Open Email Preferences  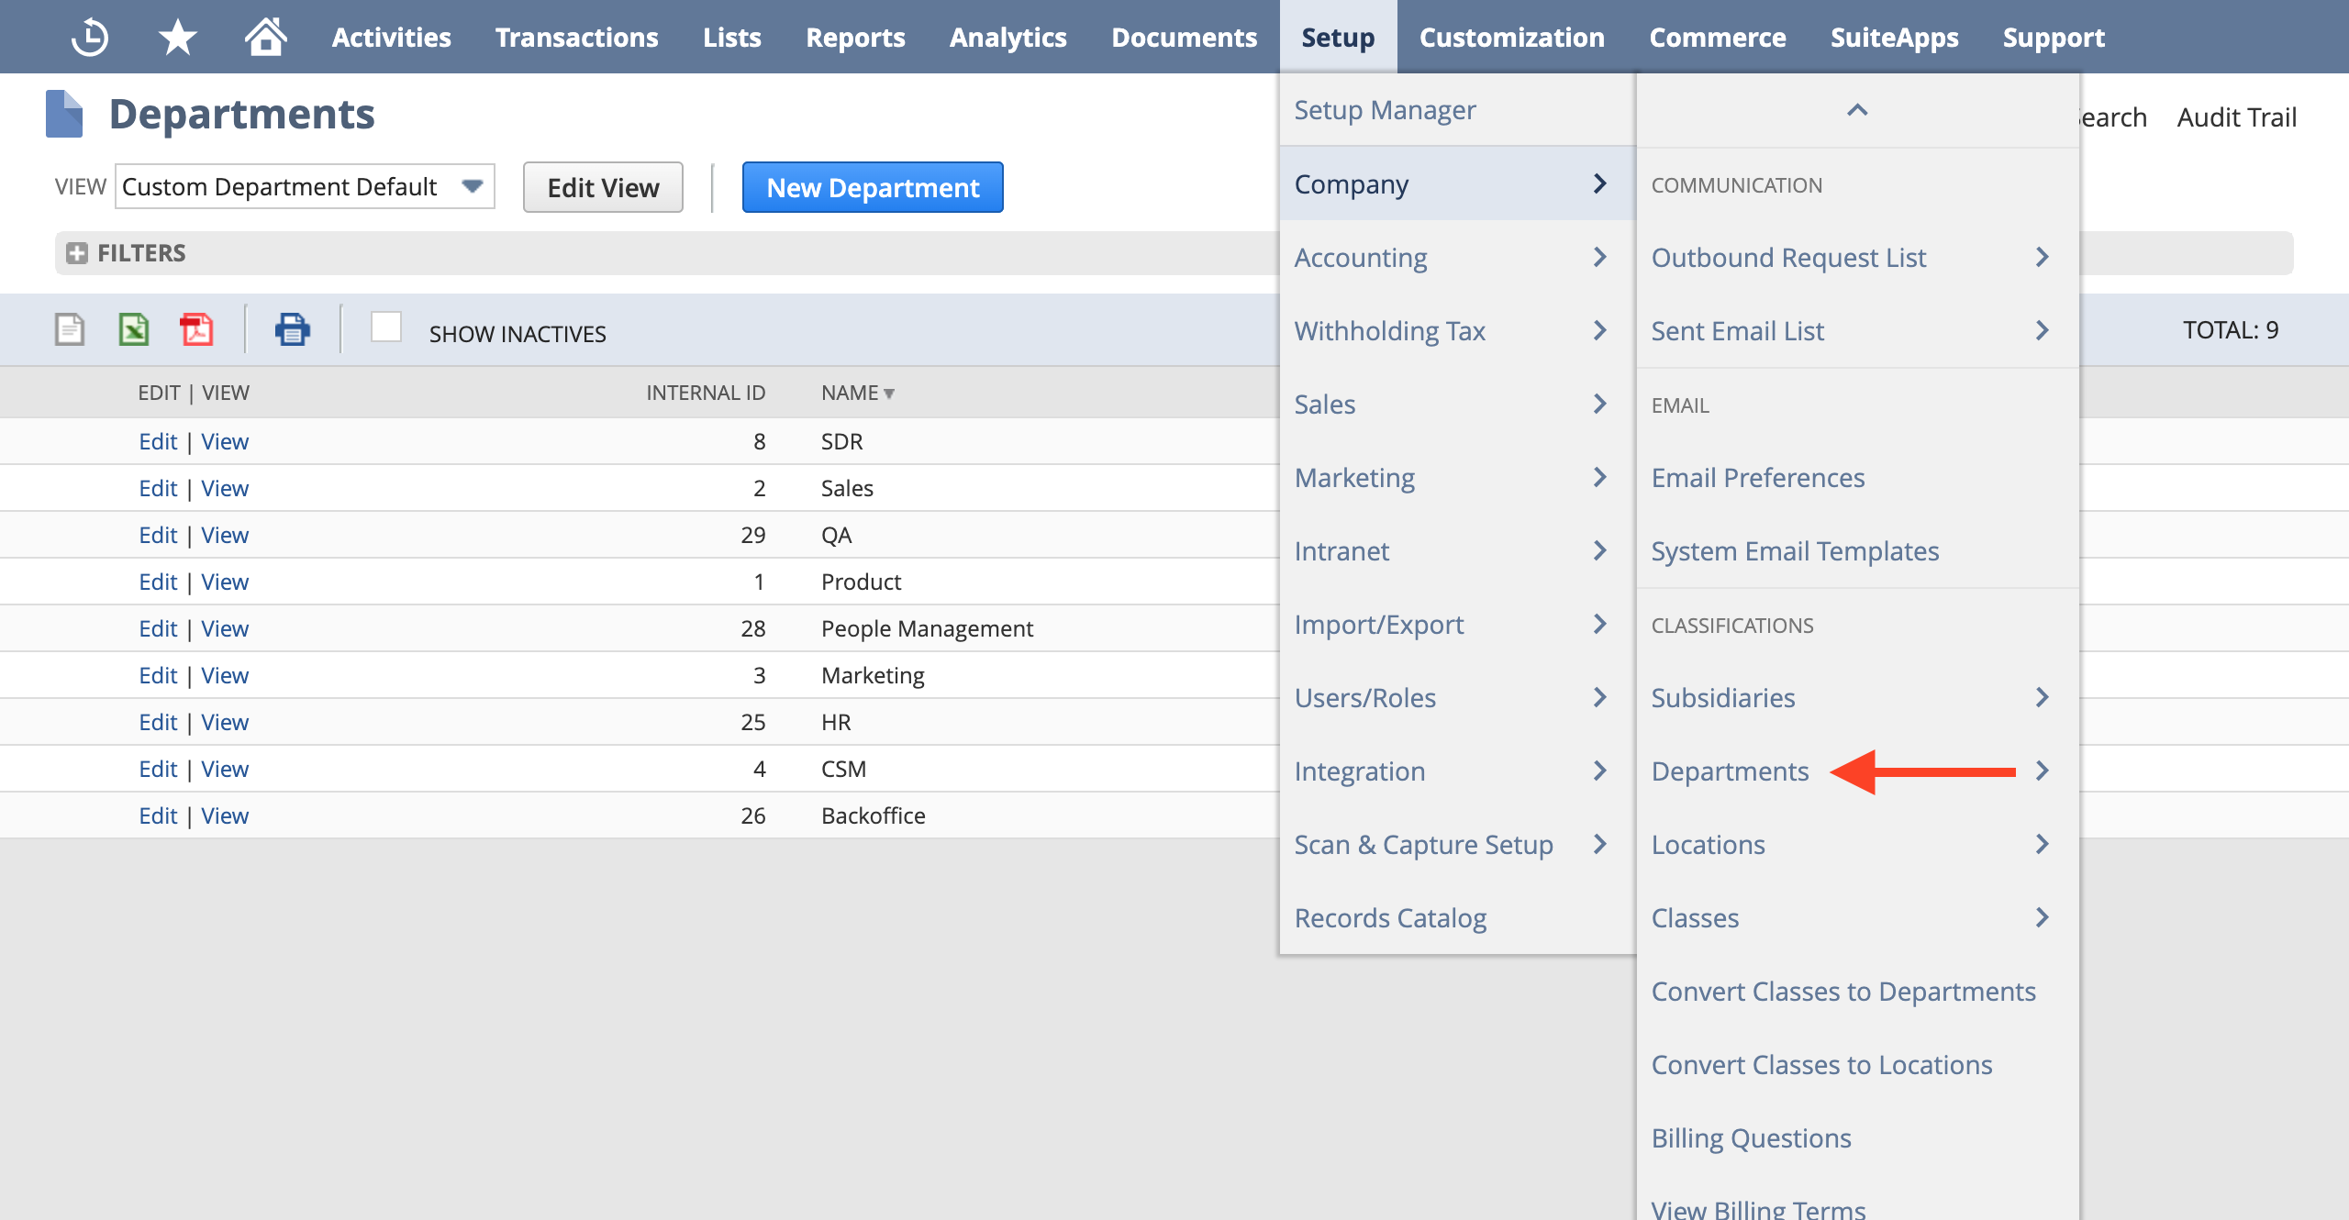1756,477
